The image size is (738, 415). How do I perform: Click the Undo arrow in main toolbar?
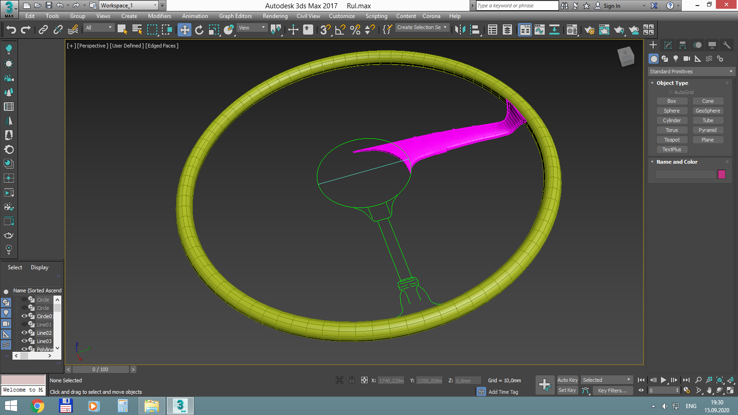[11, 30]
